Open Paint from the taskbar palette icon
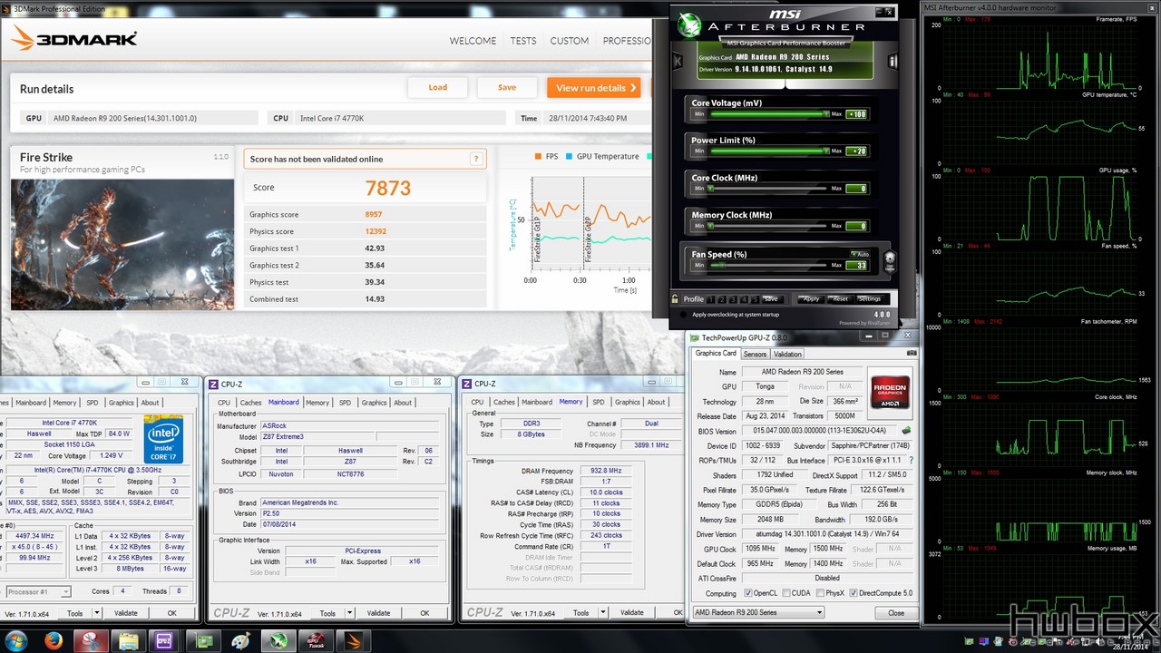This screenshot has height=653, width=1161. click(240, 640)
